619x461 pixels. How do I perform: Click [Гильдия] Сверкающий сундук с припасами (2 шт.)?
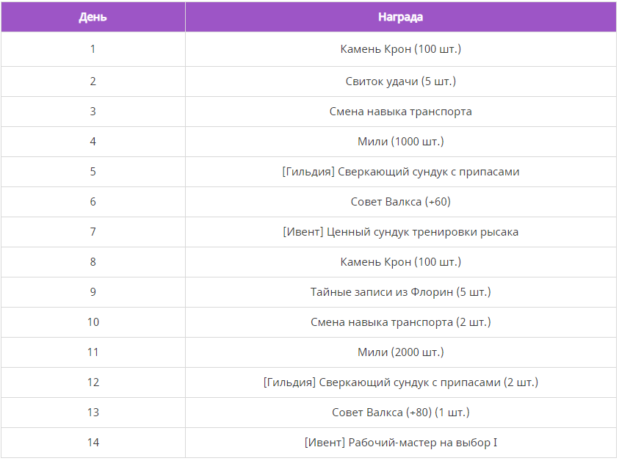401,382
